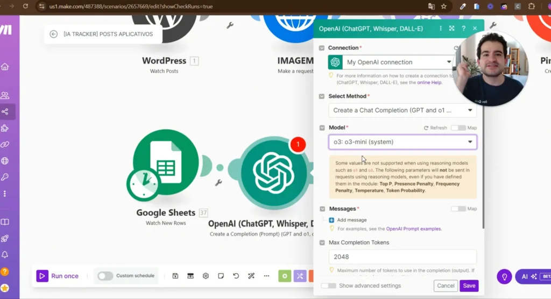
Task: Click browser reload button
Action: pos(25,6)
